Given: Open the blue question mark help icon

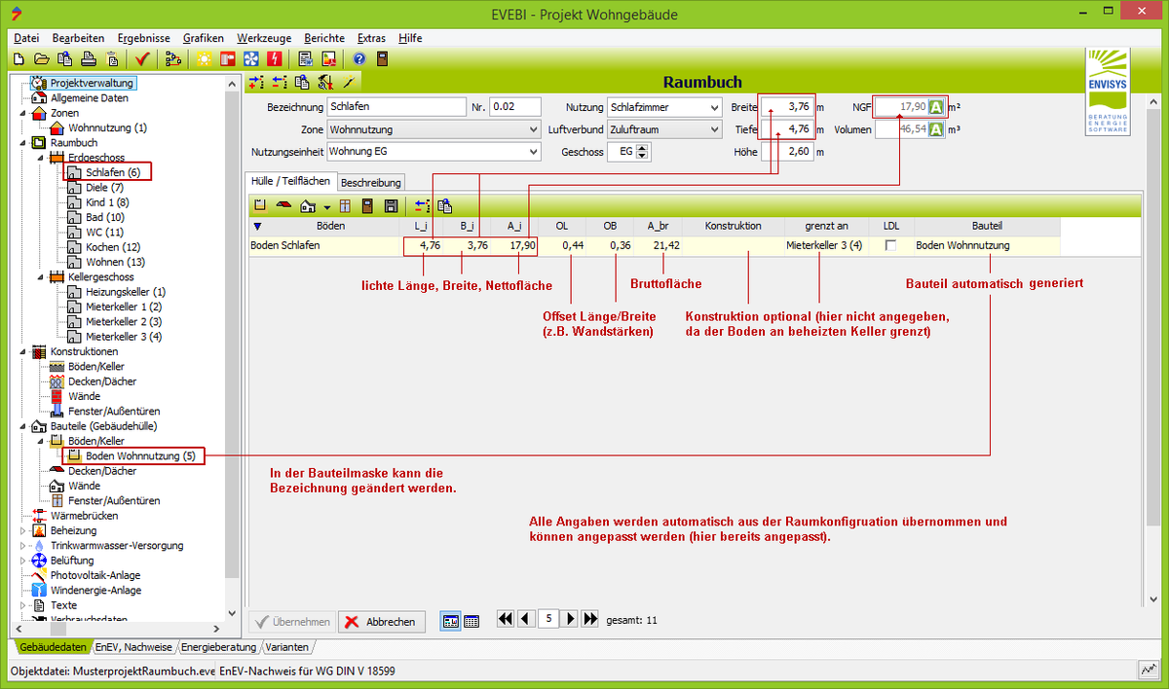Looking at the screenshot, I should 358,58.
